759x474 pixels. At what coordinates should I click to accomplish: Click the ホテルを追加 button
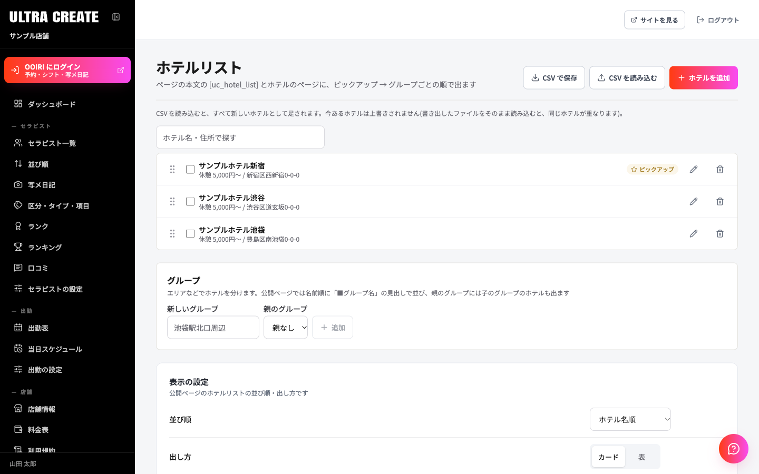[x=704, y=78]
